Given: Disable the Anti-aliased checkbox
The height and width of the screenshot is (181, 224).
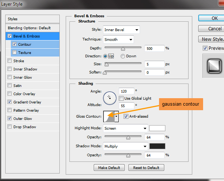Looking at the screenshot, I should [125, 117].
